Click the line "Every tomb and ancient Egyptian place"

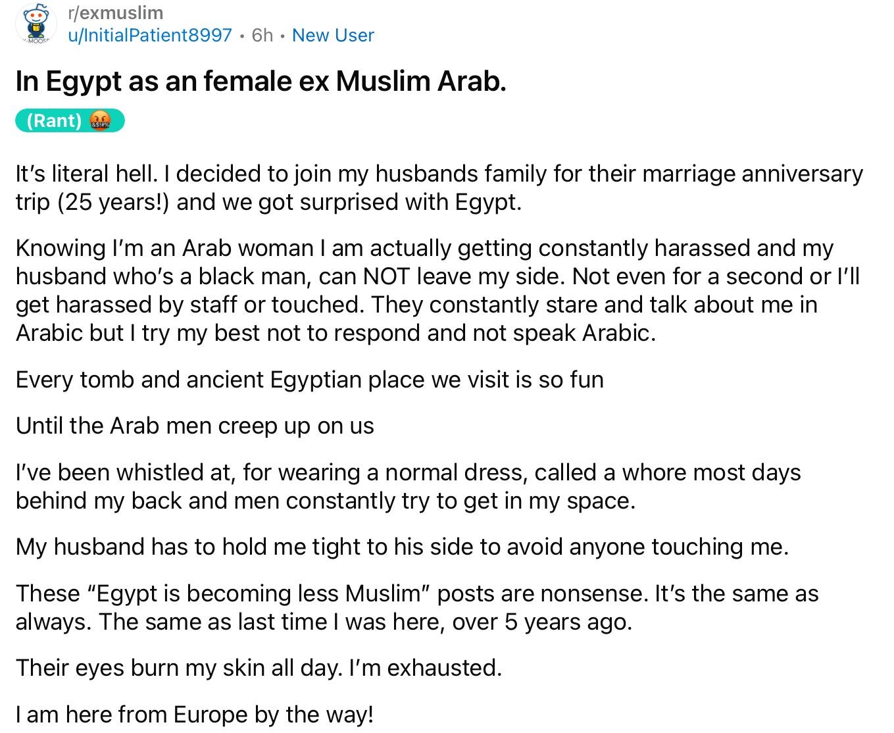(x=309, y=380)
